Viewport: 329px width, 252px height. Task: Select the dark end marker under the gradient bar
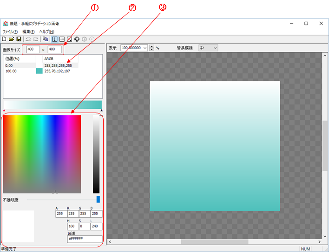[x=102, y=110]
